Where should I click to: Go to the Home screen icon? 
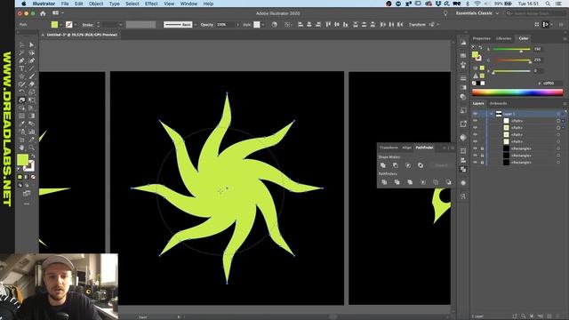click(x=43, y=13)
